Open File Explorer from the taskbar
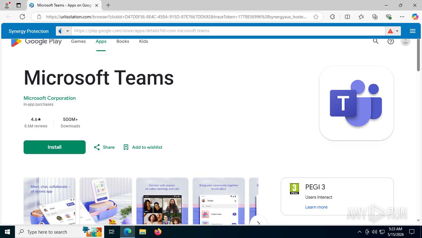The height and width of the screenshot is (238, 422). click(142, 232)
